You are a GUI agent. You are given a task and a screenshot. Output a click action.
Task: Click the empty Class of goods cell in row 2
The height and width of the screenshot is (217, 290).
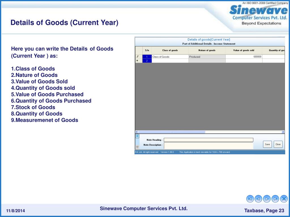[170, 61]
